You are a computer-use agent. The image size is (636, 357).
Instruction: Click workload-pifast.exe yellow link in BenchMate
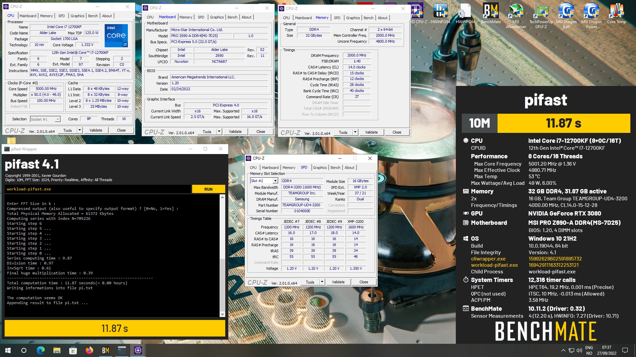[494, 265]
